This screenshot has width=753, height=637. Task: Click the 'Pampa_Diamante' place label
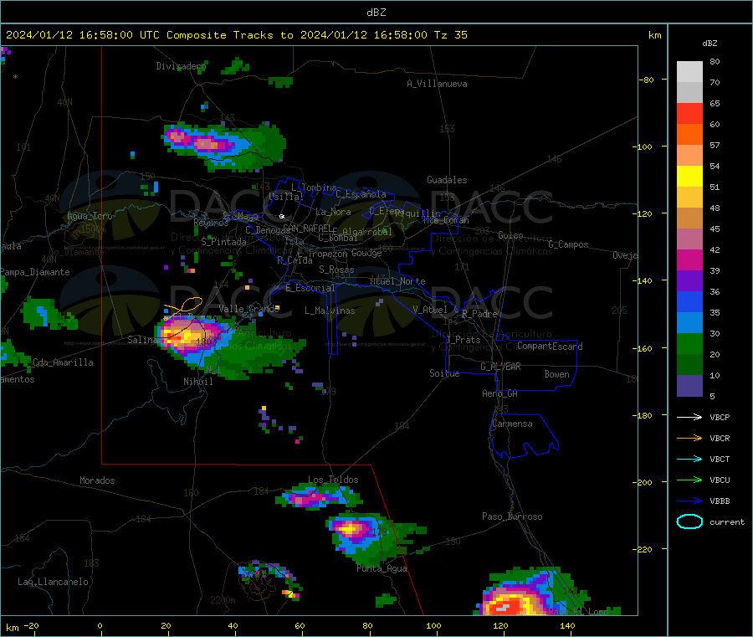pyautogui.click(x=34, y=272)
